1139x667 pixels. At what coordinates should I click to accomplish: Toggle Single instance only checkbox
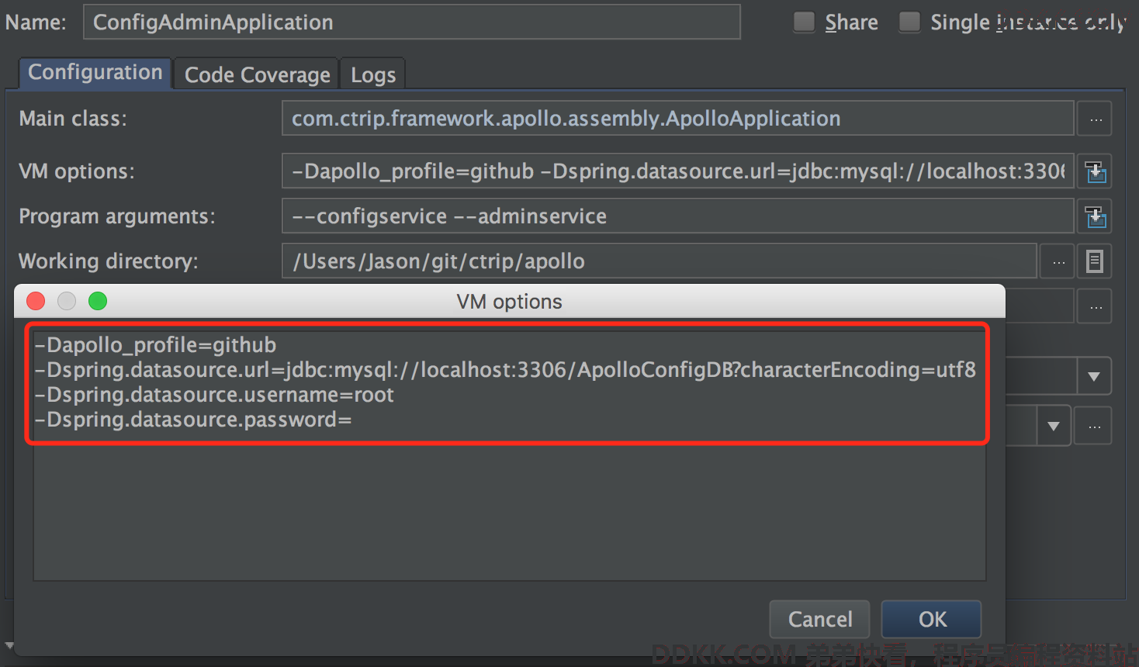(909, 22)
